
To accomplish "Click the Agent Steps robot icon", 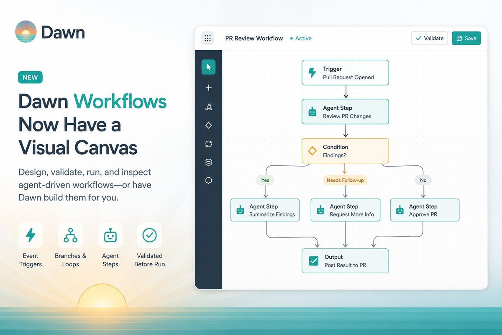I will coord(110,235).
